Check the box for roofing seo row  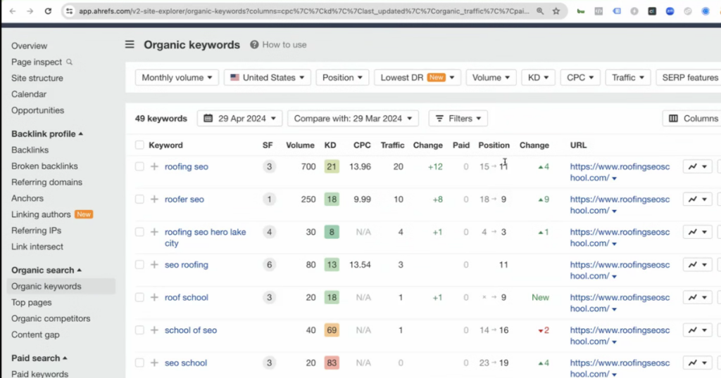[x=139, y=167]
